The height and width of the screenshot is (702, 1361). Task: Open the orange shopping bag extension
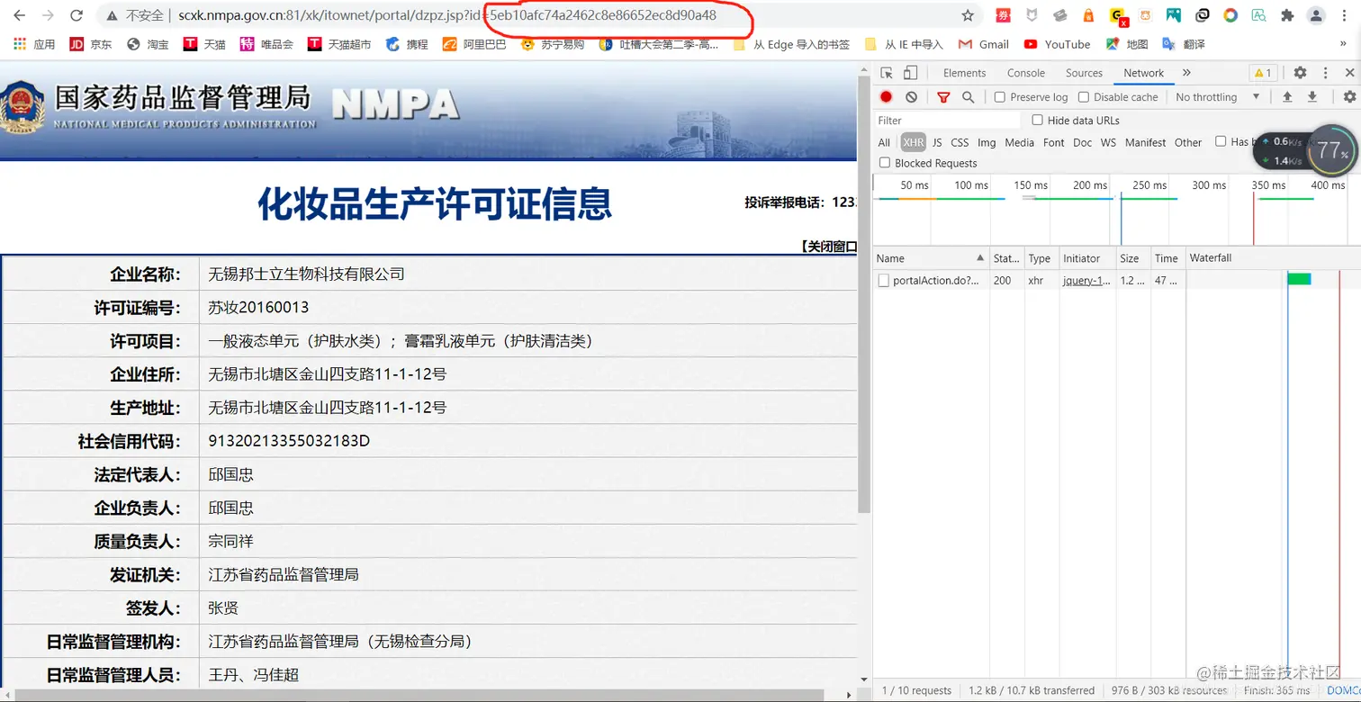[x=1088, y=15]
